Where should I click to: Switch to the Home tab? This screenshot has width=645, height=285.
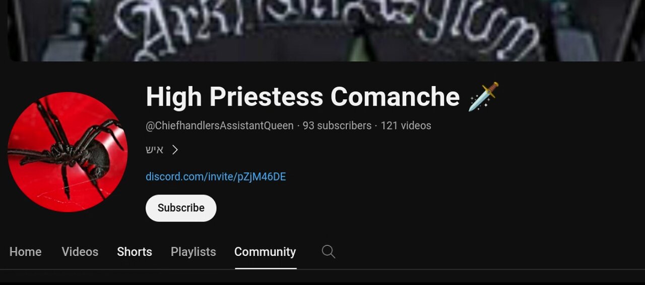pos(26,252)
